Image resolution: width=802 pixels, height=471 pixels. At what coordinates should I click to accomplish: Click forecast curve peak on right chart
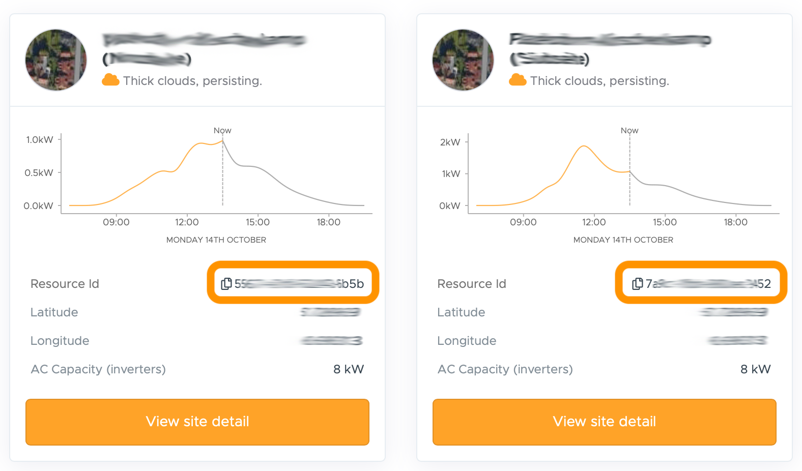coord(584,146)
